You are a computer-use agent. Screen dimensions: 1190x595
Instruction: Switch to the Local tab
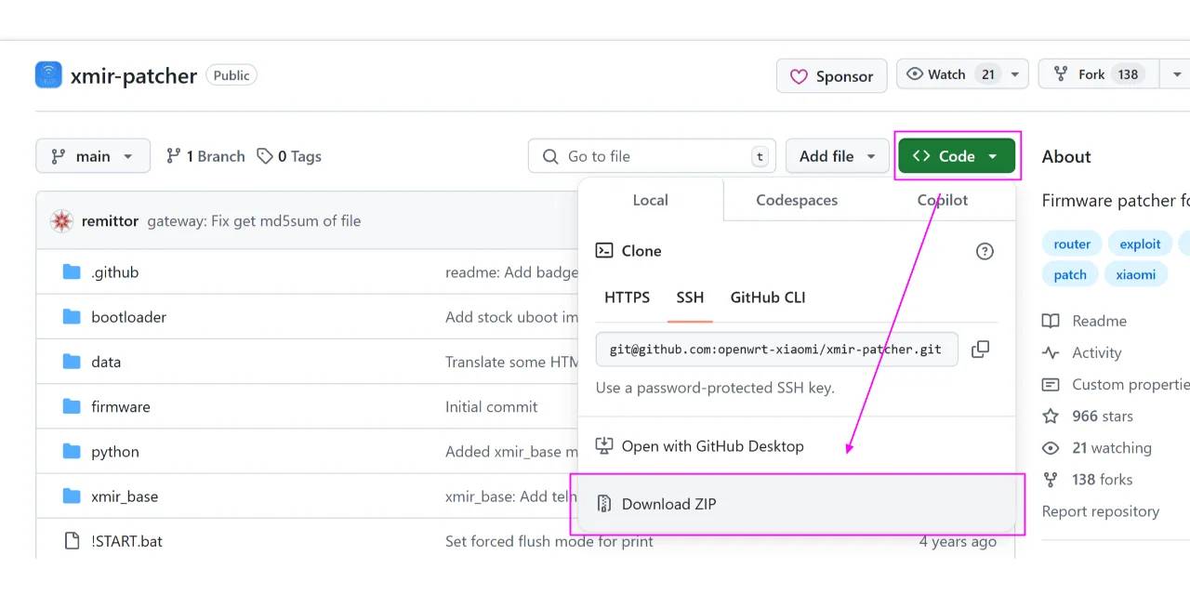pyautogui.click(x=650, y=200)
